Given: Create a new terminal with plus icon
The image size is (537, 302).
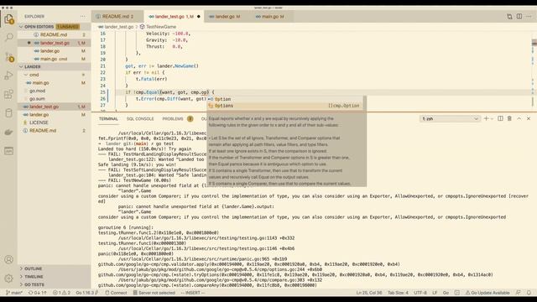Looking at the screenshot, I should click(486, 118).
